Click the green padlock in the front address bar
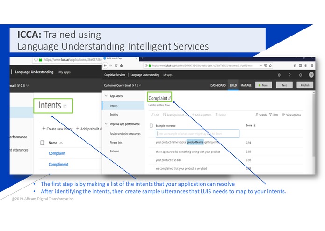This screenshot has height=231, width=325. 150,65
